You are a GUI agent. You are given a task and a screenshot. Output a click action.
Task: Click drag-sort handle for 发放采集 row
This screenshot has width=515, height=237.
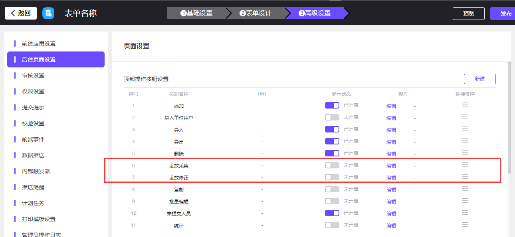[465, 165]
